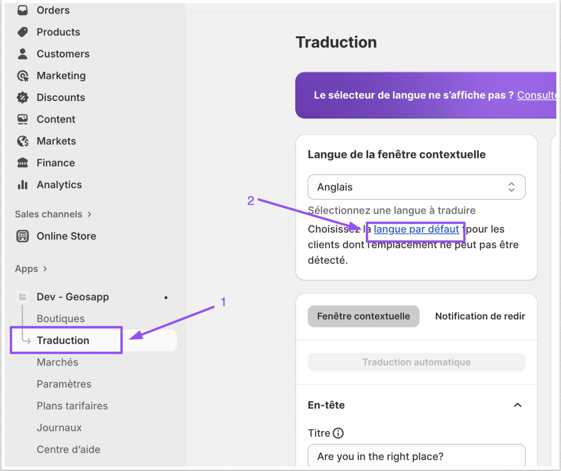Image resolution: width=561 pixels, height=471 pixels.
Task: Click the Analytics bar chart icon
Action: click(22, 185)
